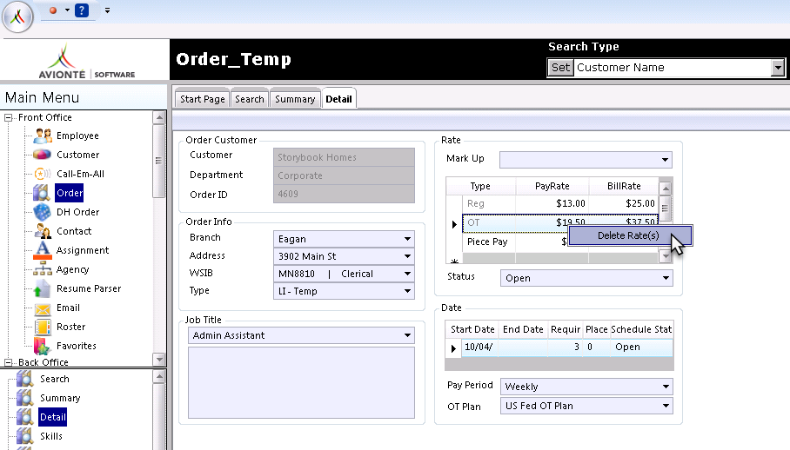
Task: Click the Roster icon
Action: tap(43, 327)
